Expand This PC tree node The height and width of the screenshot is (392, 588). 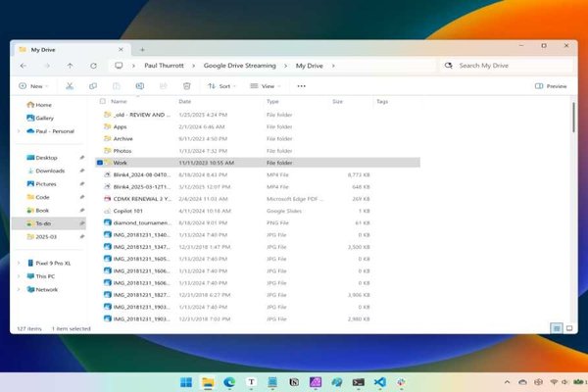[x=19, y=276]
